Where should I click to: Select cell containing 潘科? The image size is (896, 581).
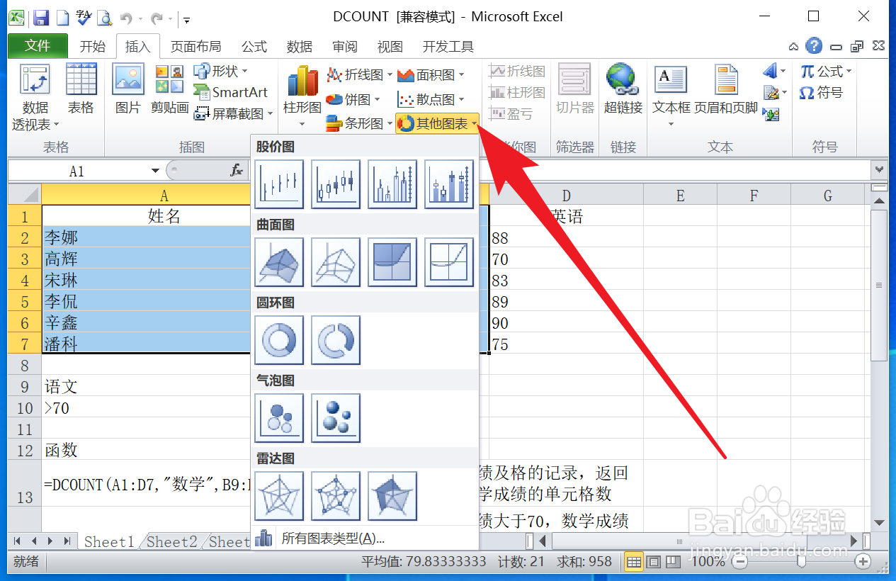[x=147, y=344]
